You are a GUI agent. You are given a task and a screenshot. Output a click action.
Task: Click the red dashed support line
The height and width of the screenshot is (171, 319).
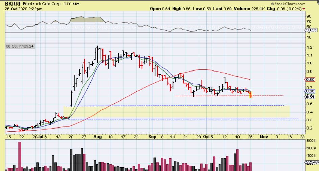pyautogui.click(x=229, y=96)
